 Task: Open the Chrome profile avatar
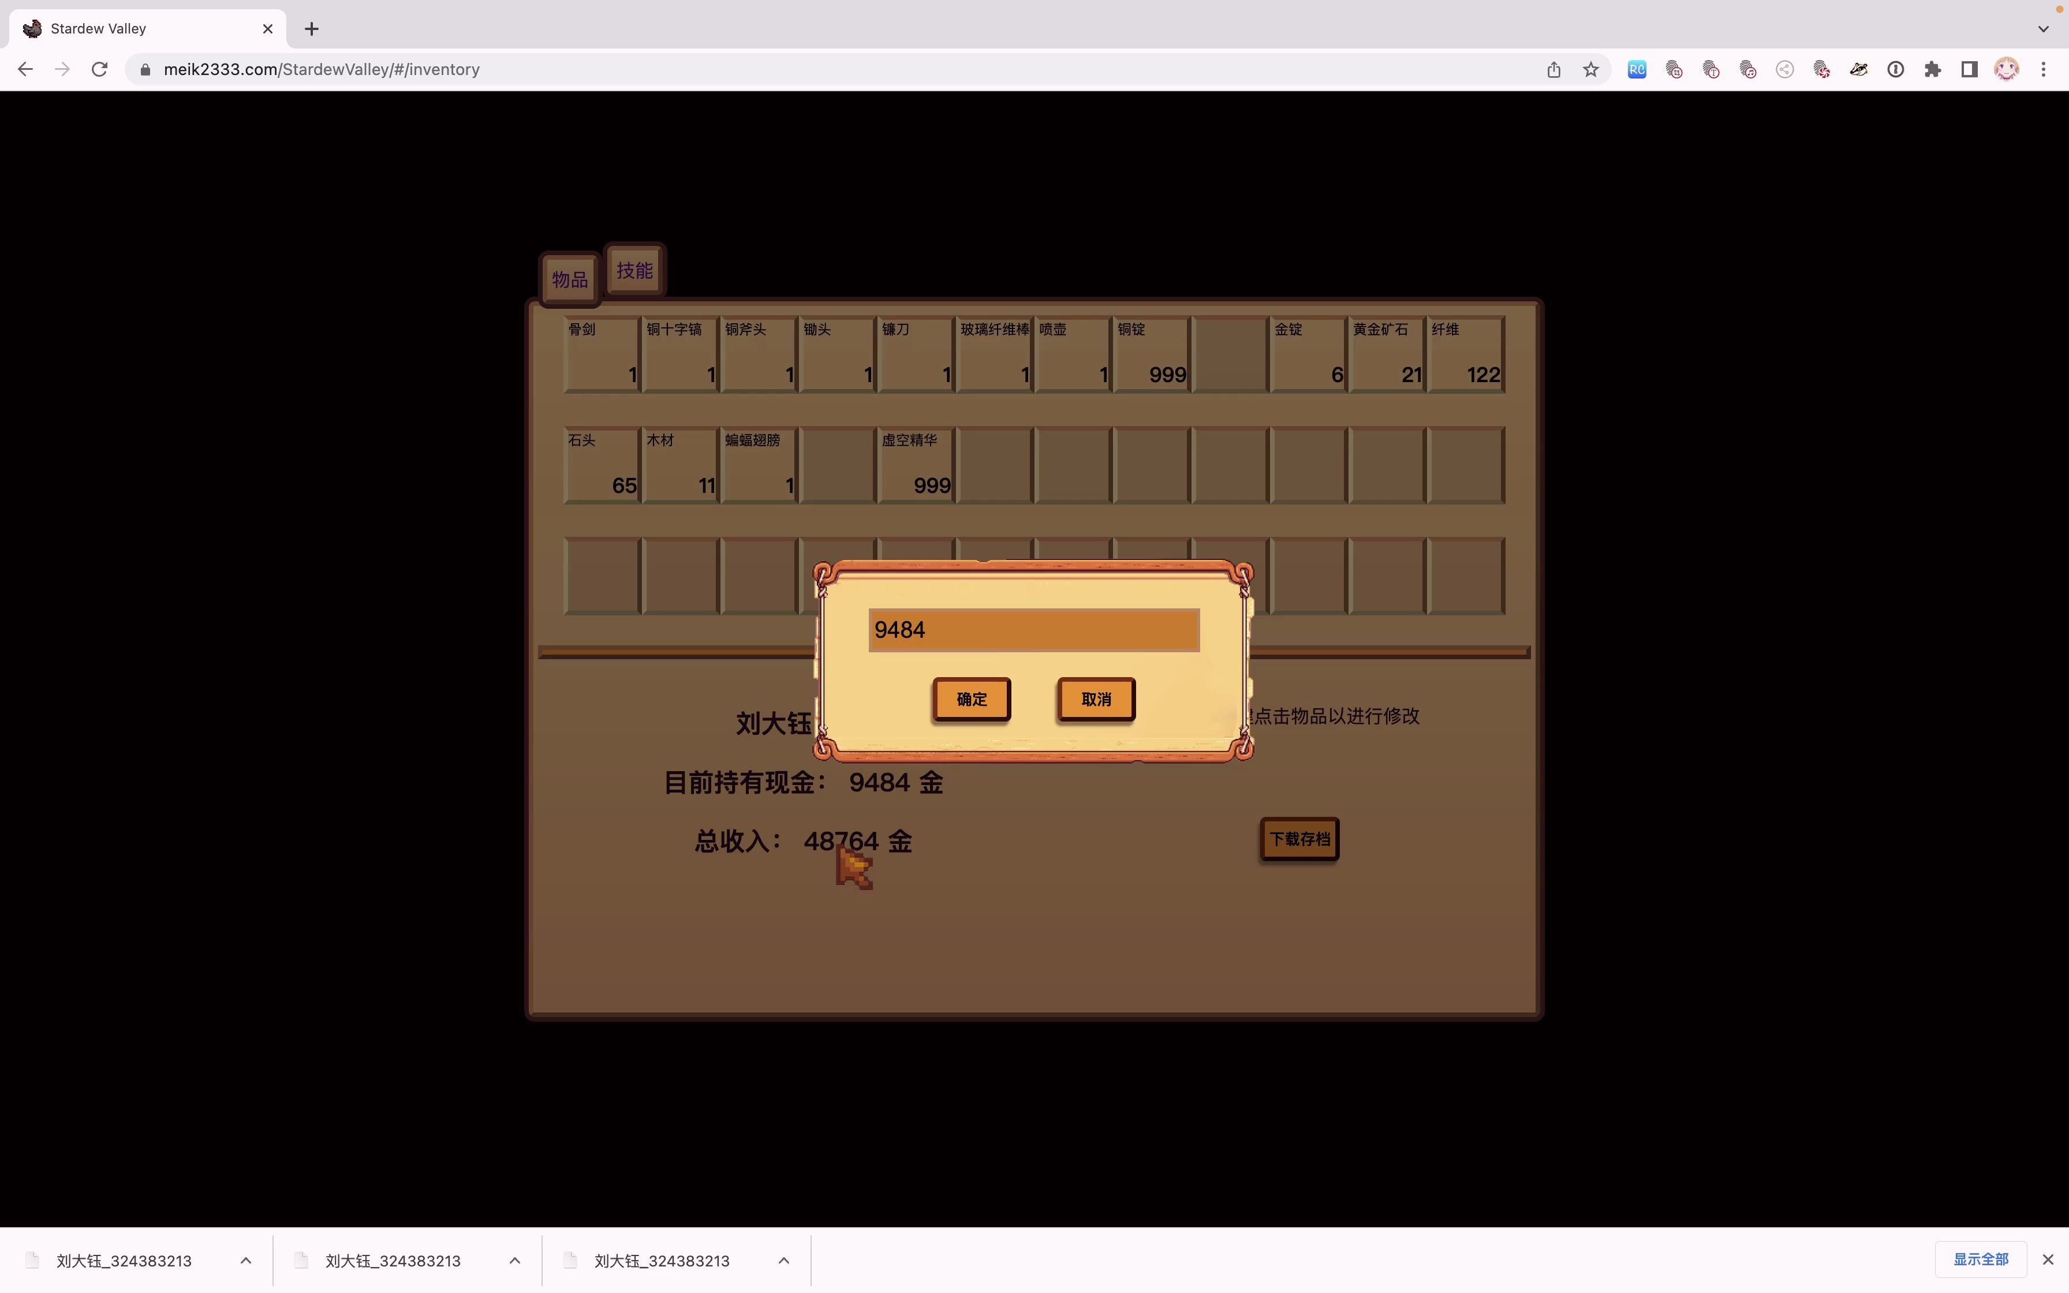(2005, 69)
